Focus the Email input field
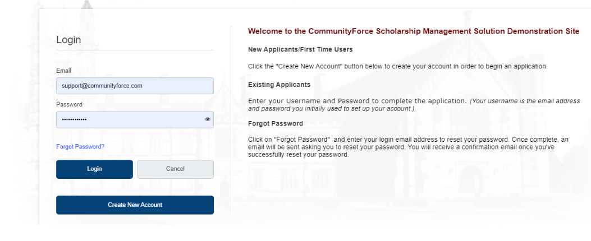 pos(135,86)
